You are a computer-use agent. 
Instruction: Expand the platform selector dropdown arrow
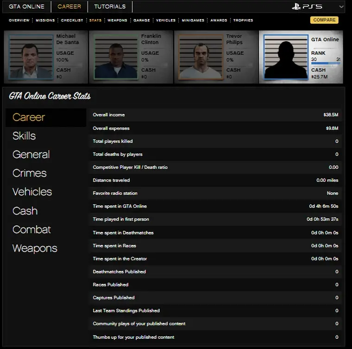(341, 6)
